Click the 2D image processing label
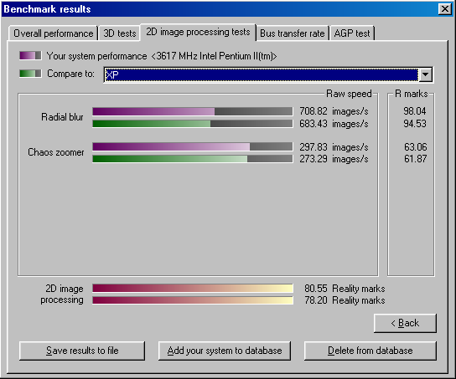Screen dimensions: 456x379 (62, 294)
